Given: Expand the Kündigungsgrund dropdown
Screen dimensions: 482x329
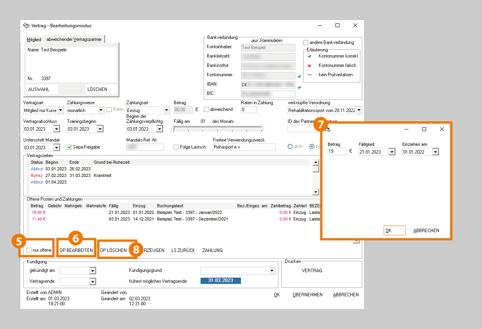Looking at the screenshot, I should [x=271, y=271].
